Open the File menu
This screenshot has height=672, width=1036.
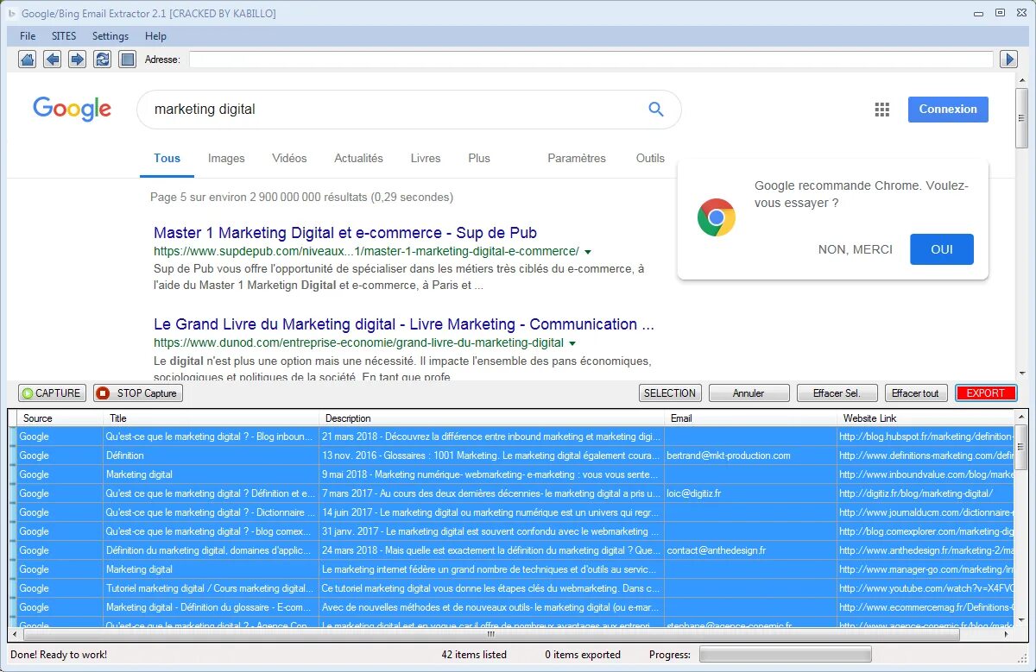point(28,36)
